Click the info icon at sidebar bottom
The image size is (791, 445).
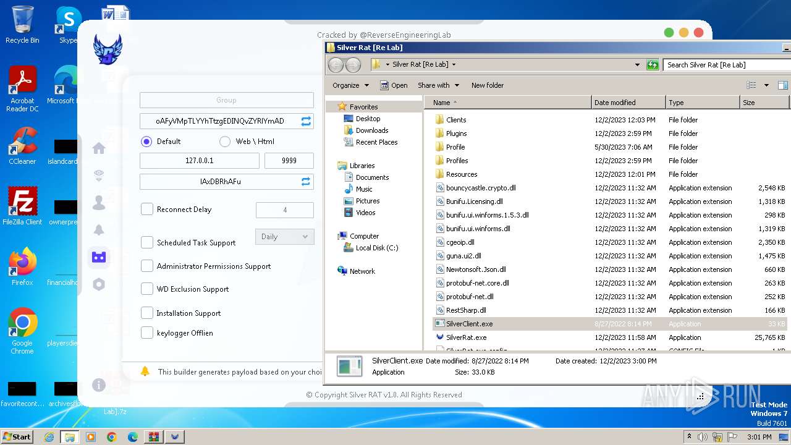(99, 385)
